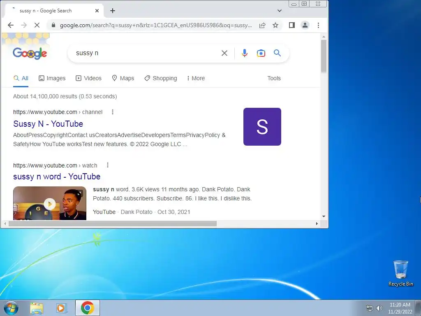Screen dimensions: 421x316
Task: Click the vertical scrollbar thumb
Action: point(324,56)
